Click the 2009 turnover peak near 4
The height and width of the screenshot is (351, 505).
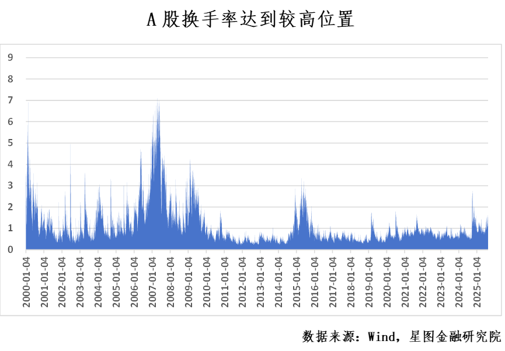point(190,160)
